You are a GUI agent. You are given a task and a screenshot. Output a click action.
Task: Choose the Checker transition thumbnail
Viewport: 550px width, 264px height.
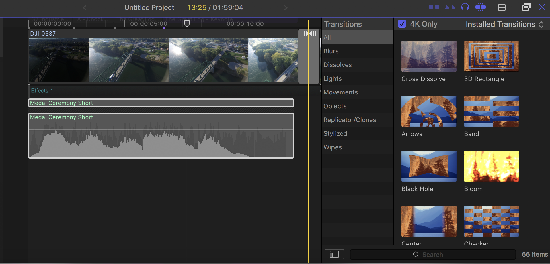[492, 221]
